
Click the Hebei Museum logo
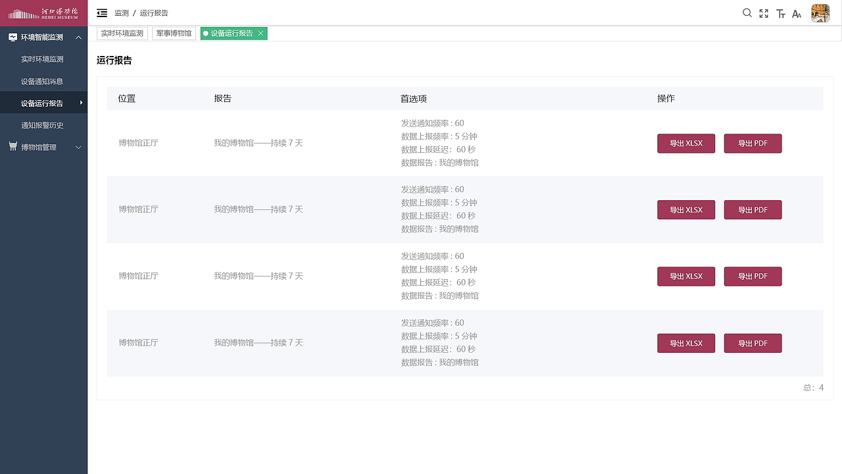point(43,12)
